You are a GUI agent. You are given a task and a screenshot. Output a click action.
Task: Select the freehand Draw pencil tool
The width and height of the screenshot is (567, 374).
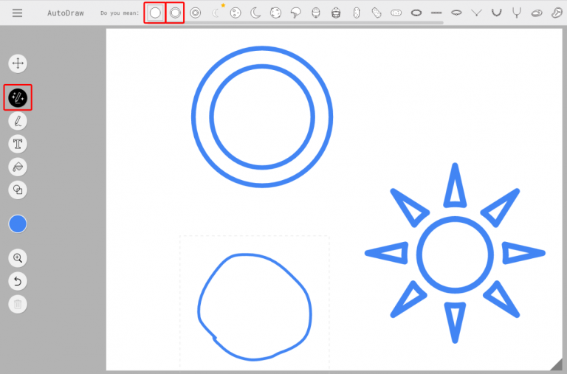coord(18,121)
